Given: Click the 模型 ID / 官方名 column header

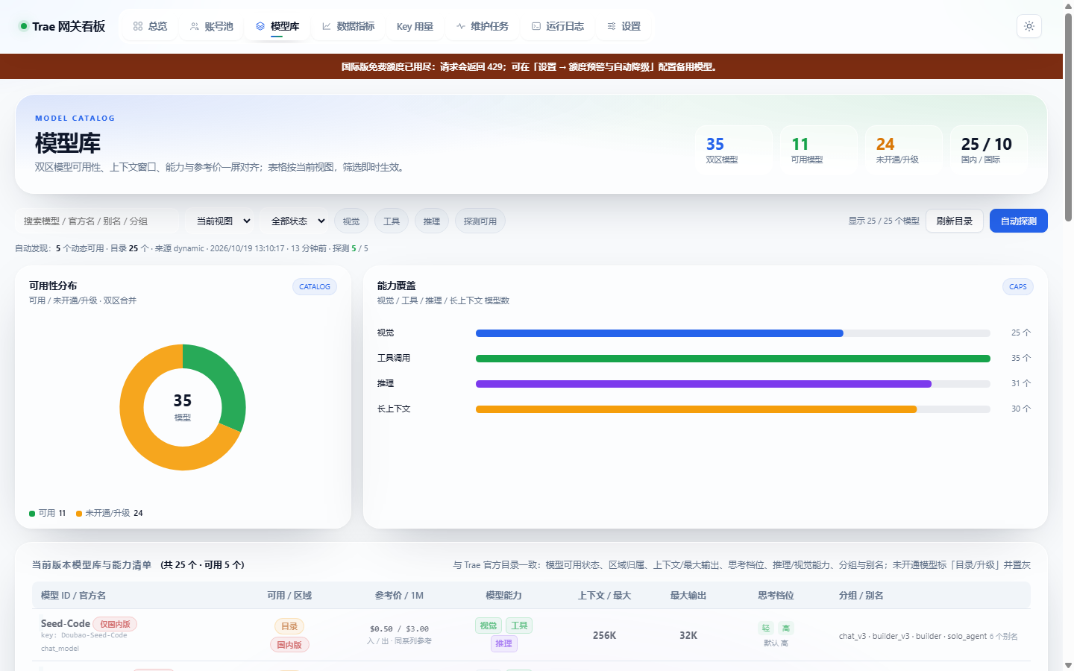Looking at the screenshot, I should pyautogui.click(x=73, y=596).
